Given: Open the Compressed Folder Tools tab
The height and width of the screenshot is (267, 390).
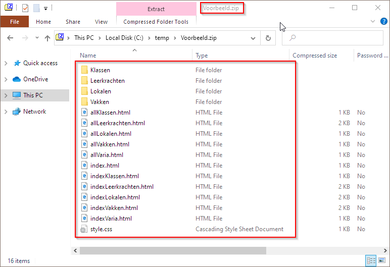Looking at the screenshot, I should 156,22.
